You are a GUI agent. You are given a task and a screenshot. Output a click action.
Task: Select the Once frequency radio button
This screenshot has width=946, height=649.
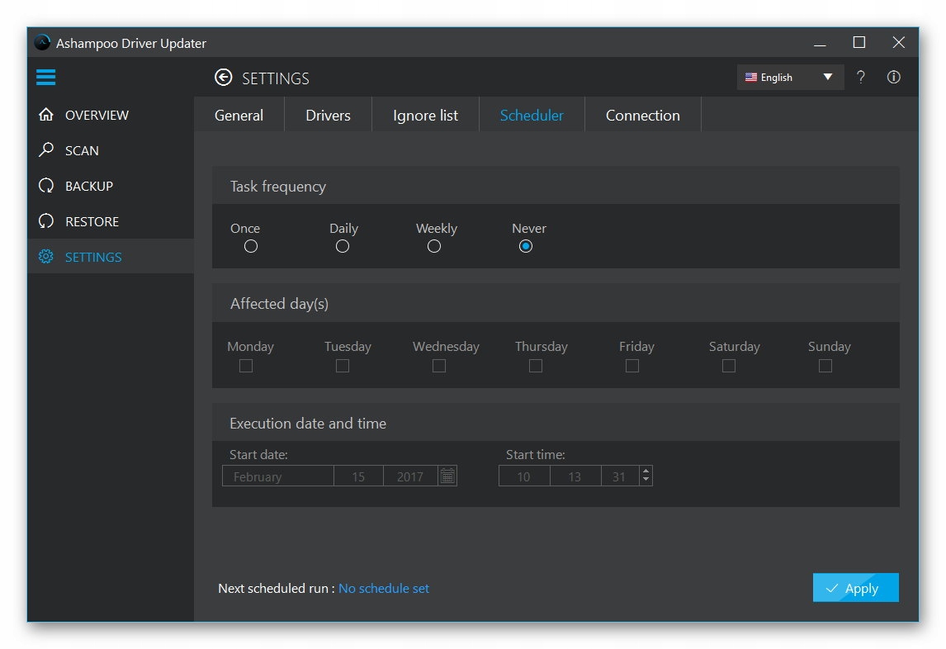point(251,246)
